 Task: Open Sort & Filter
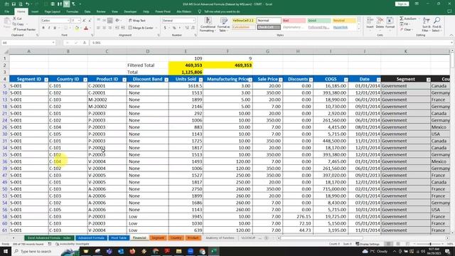tap(426, 24)
